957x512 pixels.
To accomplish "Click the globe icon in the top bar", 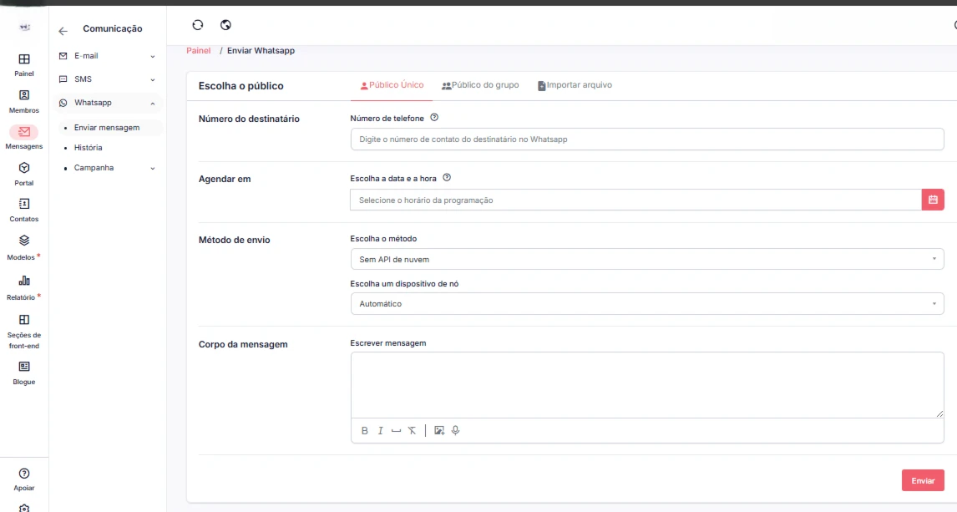I will (225, 25).
